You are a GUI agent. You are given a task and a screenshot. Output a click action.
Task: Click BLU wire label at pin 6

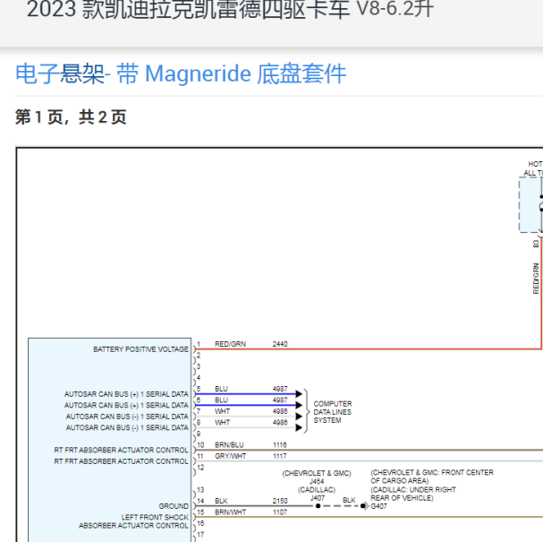click(x=221, y=400)
